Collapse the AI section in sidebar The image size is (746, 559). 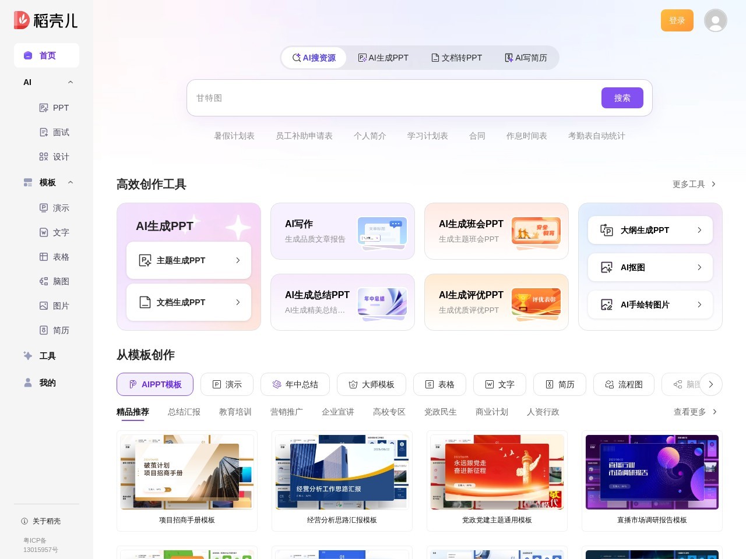[x=71, y=82]
